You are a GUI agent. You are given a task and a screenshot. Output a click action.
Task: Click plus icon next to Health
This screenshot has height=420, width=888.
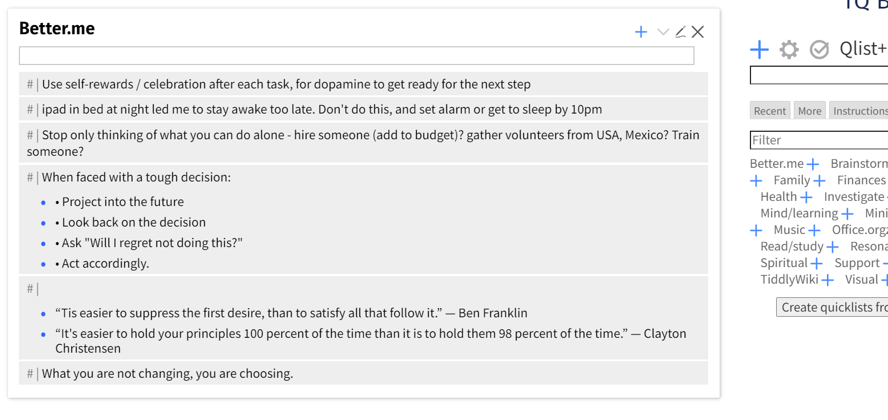tap(806, 197)
